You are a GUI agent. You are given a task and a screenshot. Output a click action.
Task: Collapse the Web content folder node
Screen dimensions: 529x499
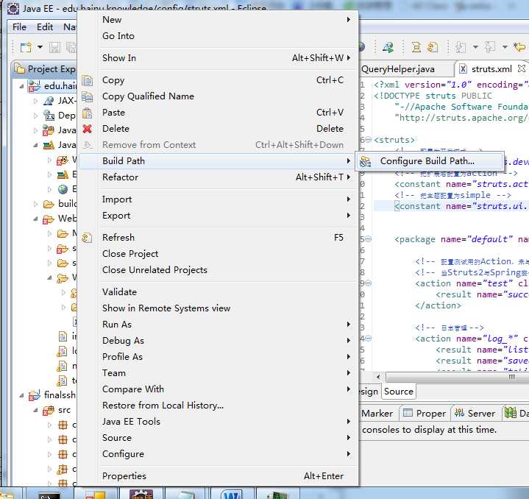coord(35,219)
